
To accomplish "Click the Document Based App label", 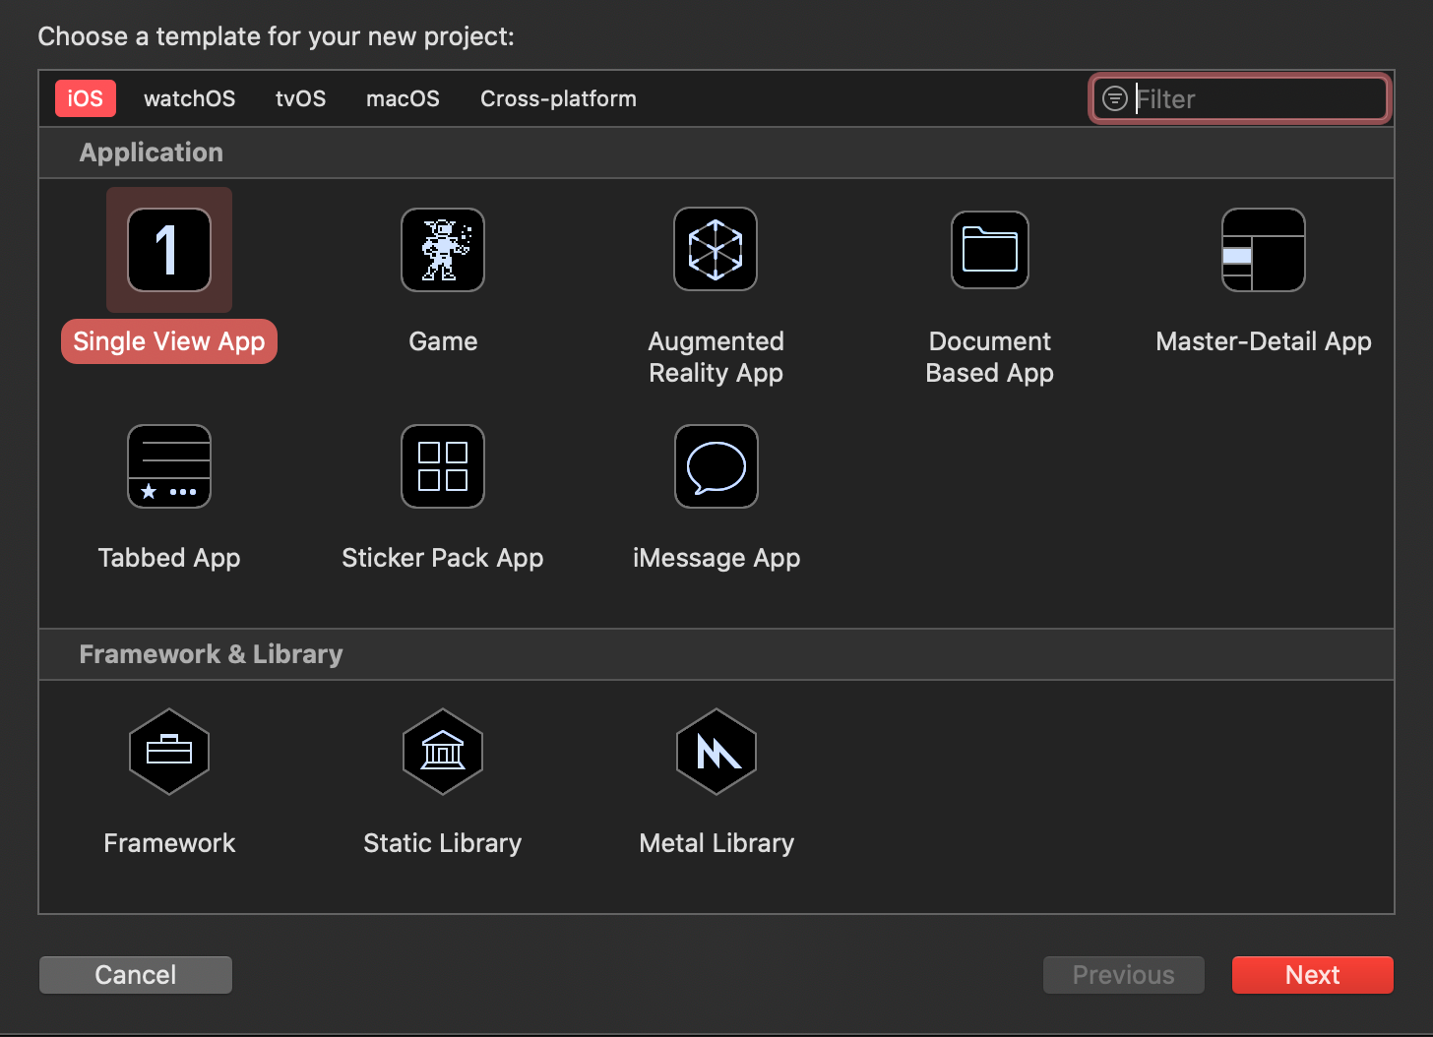I will pyautogui.click(x=990, y=357).
